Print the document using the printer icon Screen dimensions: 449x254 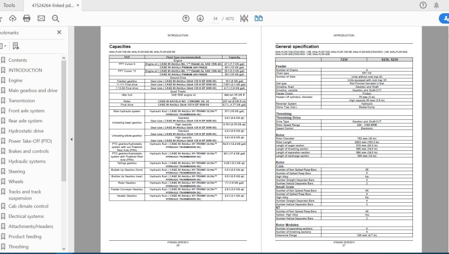26,19
